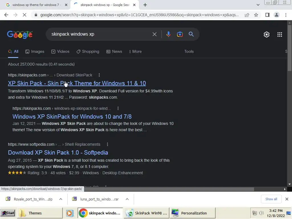Bookmark this page with the star

256,15
